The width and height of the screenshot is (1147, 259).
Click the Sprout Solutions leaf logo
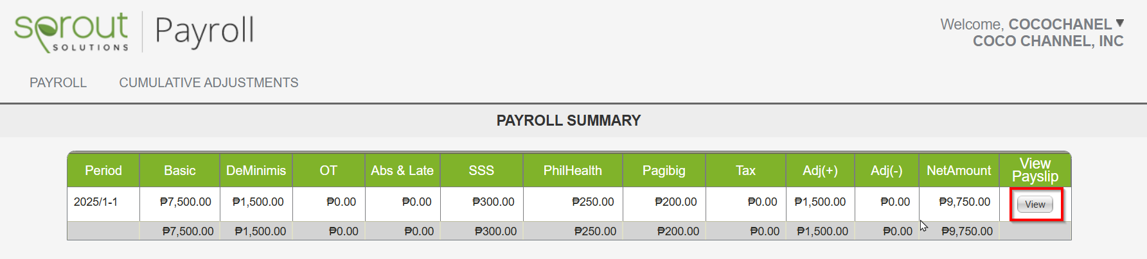click(x=71, y=31)
